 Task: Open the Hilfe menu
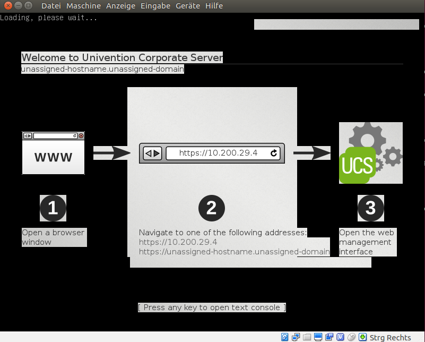214,6
